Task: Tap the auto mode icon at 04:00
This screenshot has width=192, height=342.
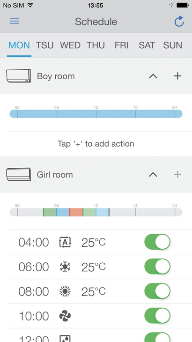Action: (65, 242)
